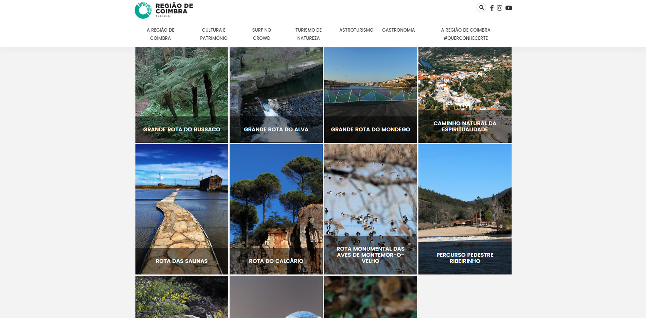Open Rota Monumental das Aves card

pyautogui.click(x=371, y=209)
